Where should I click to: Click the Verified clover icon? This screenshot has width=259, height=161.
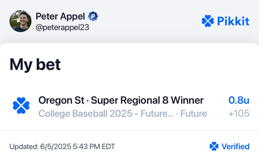point(214,146)
